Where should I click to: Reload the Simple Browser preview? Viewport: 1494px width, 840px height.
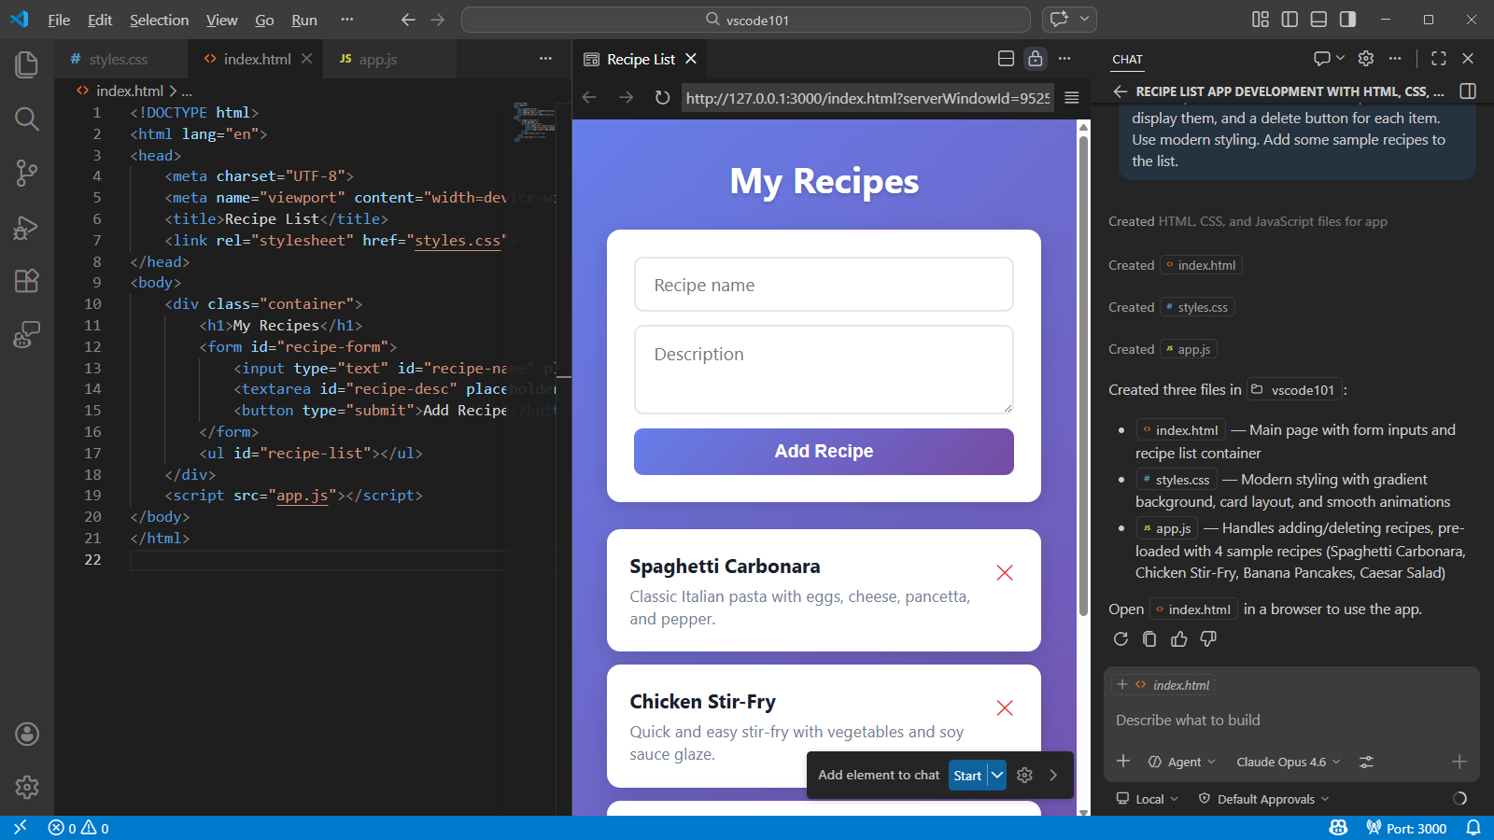pos(663,97)
